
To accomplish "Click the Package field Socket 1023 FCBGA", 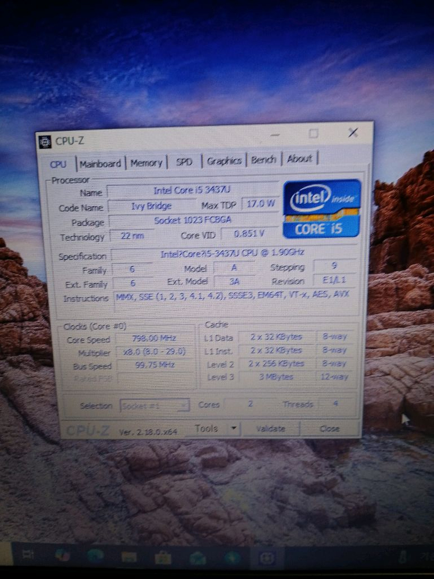I will tap(193, 220).
